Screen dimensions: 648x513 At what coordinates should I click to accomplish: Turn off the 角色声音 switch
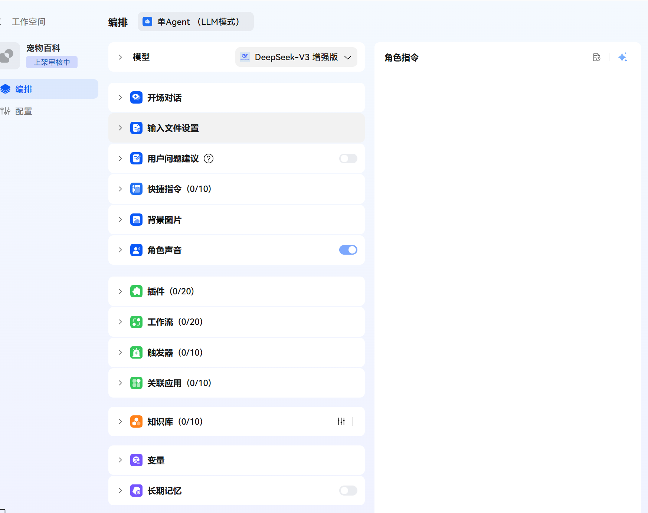pyautogui.click(x=348, y=250)
